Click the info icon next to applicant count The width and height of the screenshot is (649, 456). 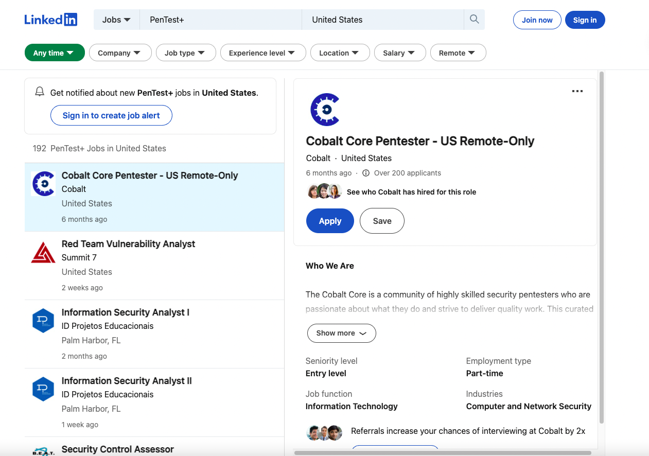tap(365, 173)
